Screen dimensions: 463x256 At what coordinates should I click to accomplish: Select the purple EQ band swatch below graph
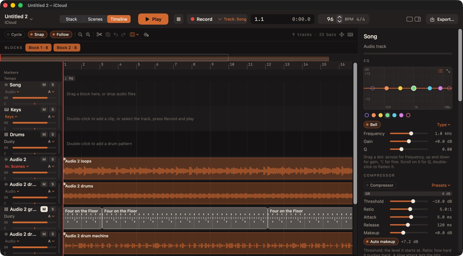click(401, 115)
